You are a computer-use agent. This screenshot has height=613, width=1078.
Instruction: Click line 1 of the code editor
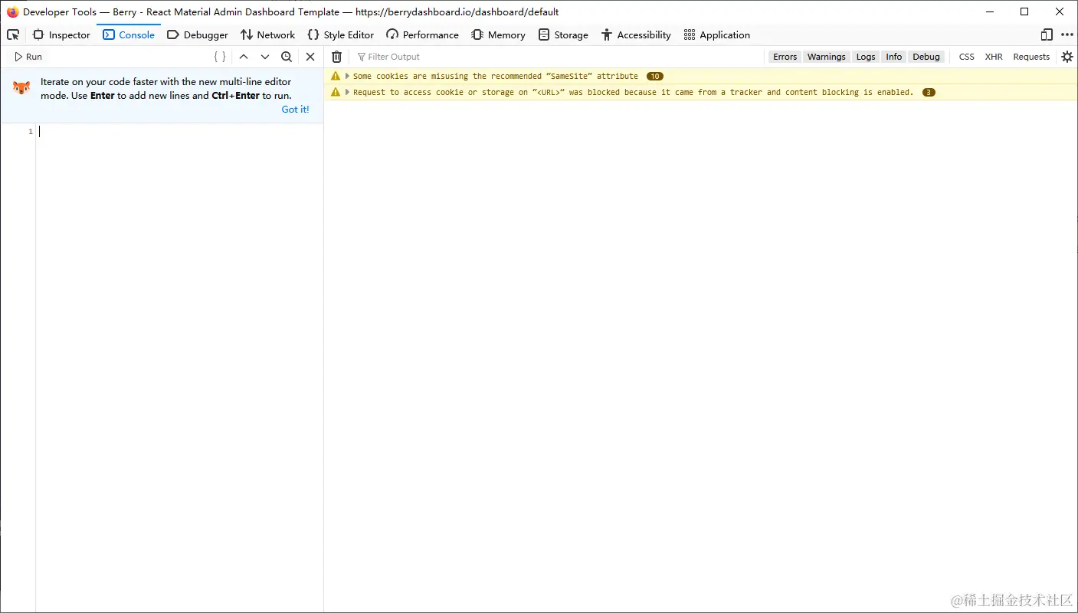coord(179,132)
